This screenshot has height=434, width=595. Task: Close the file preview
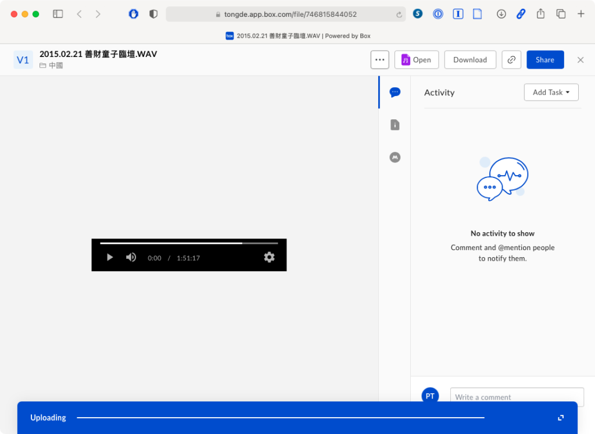point(580,60)
